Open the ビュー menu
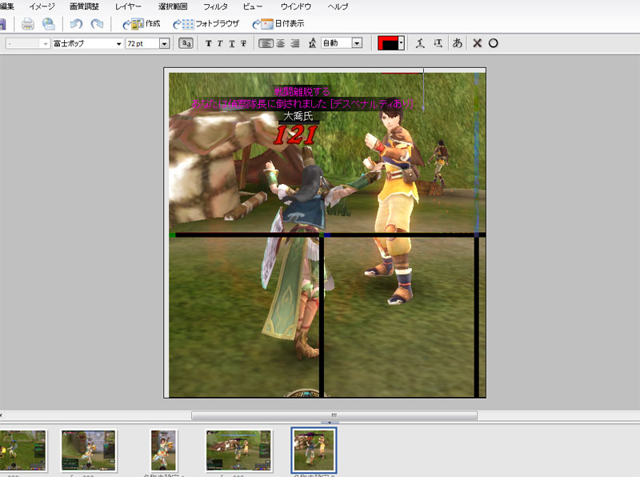 click(253, 6)
